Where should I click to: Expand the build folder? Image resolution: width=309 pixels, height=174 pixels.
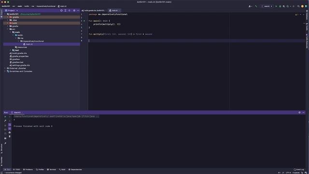(8, 23)
